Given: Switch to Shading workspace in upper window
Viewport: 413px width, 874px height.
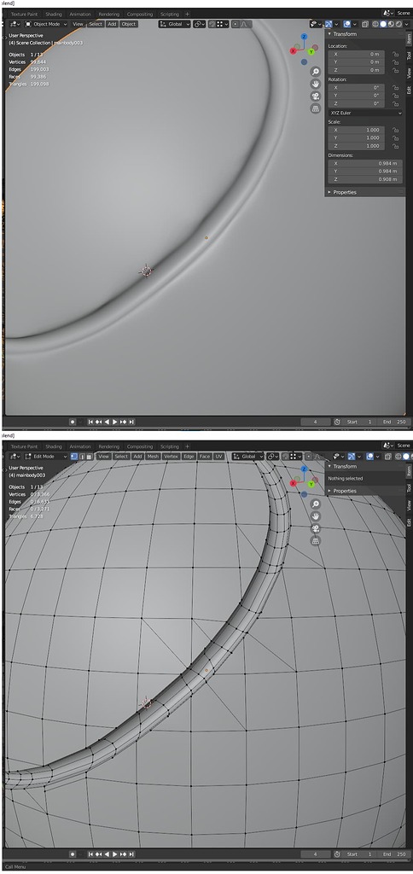Looking at the screenshot, I should (x=54, y=14).
